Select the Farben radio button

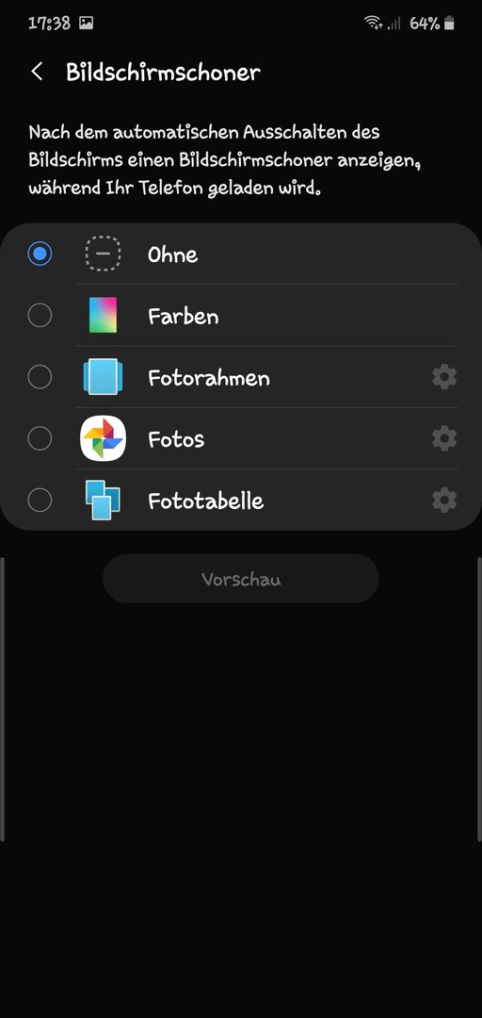(40, 316)
